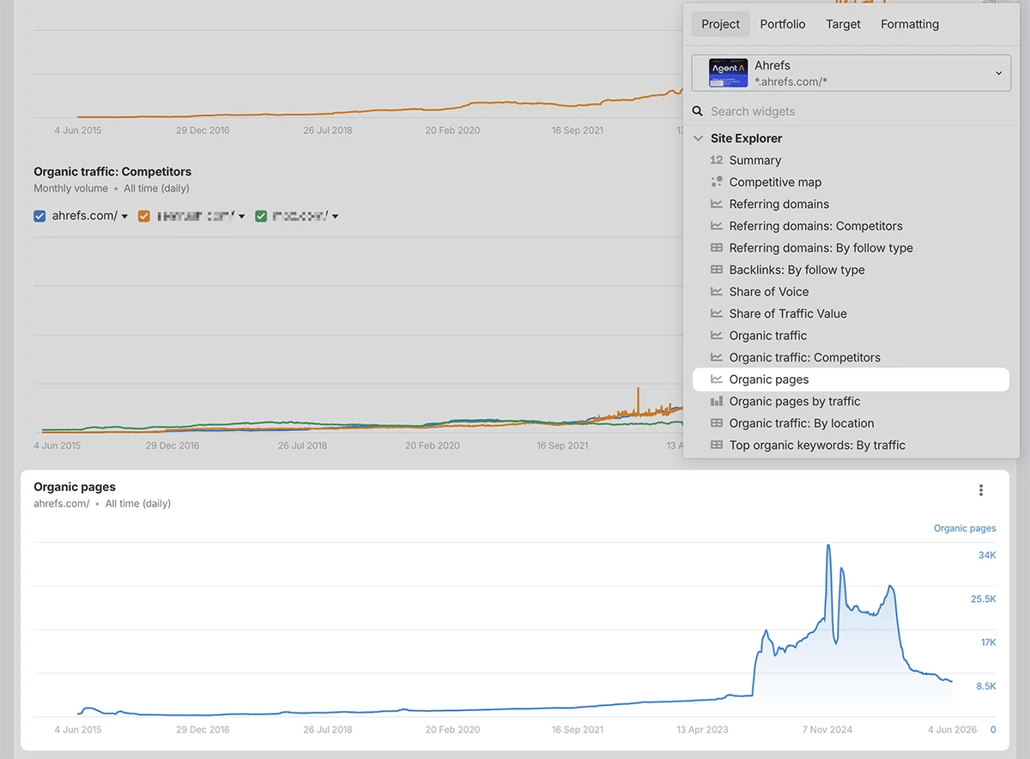
Task: Switch to the Formatting tab
Action: 910,24
